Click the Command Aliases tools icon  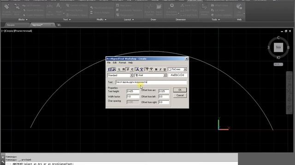point(204,9)
